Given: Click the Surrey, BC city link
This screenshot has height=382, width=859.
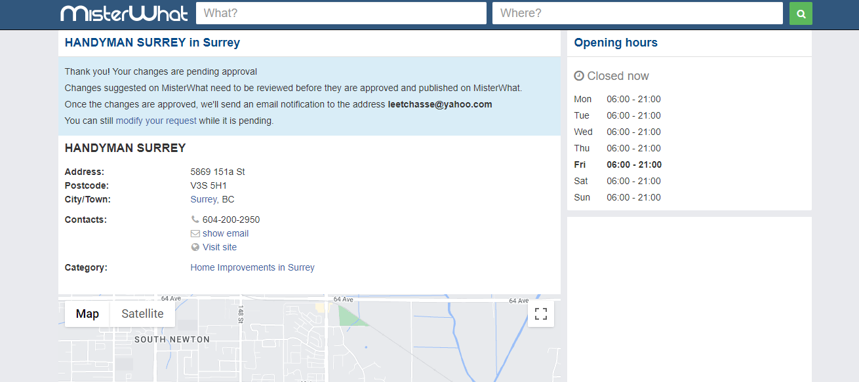Looking at the screenshot, I should click(x=212, y=199).
